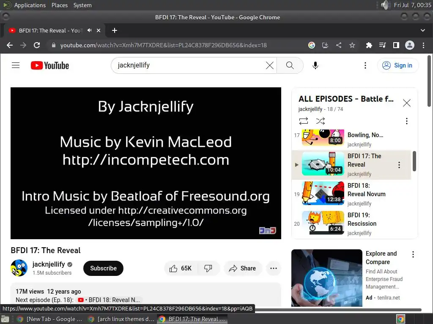The width and height of the screenshot is (433, 324).
Task: Open Chrome profile avatar
Action: (409, 45)
